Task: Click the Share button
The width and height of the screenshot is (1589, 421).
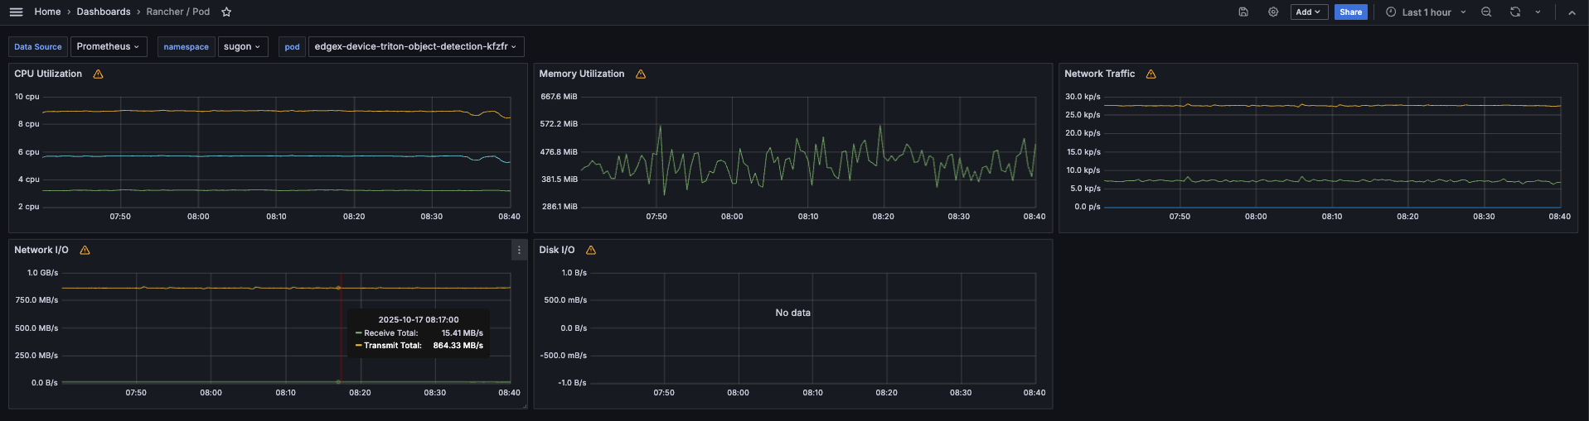Action: coord(1350,12)
